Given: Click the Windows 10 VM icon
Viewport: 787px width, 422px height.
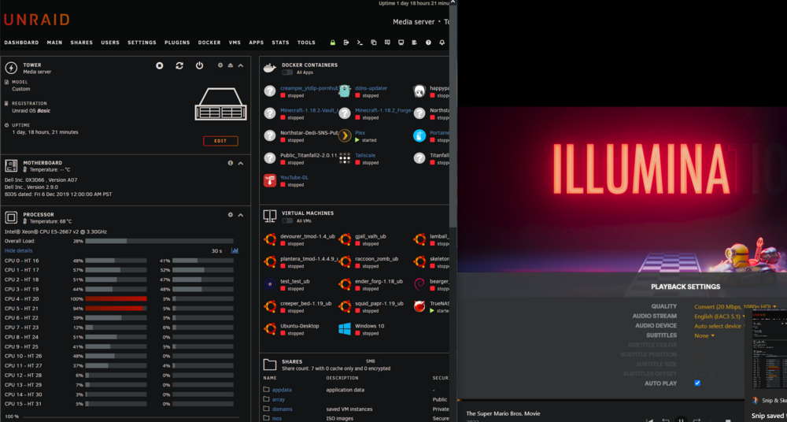Looking at the screenshot, I should 345,329.
